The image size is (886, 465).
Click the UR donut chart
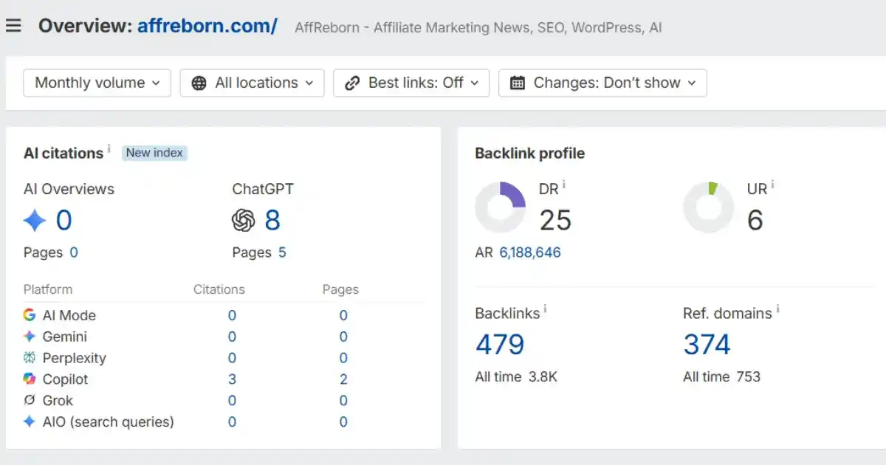tap(709, 207)
